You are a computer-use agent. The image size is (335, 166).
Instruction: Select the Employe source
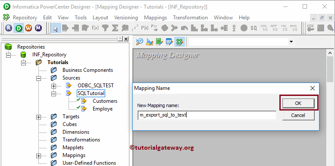coord(103,109)
